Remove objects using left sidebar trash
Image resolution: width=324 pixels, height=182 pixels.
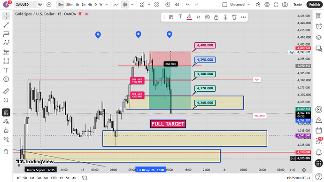point(6,151)
